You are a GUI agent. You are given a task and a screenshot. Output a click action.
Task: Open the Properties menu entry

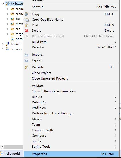click(71, 154)
